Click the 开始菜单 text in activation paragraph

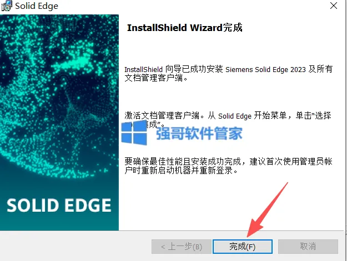[x=270, y=115]
